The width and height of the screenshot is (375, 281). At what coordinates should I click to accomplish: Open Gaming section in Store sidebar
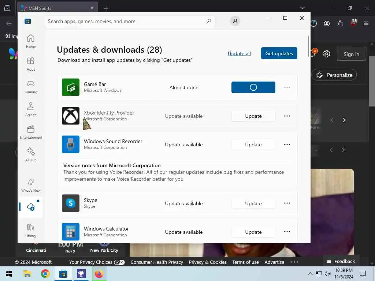[31, 86]
